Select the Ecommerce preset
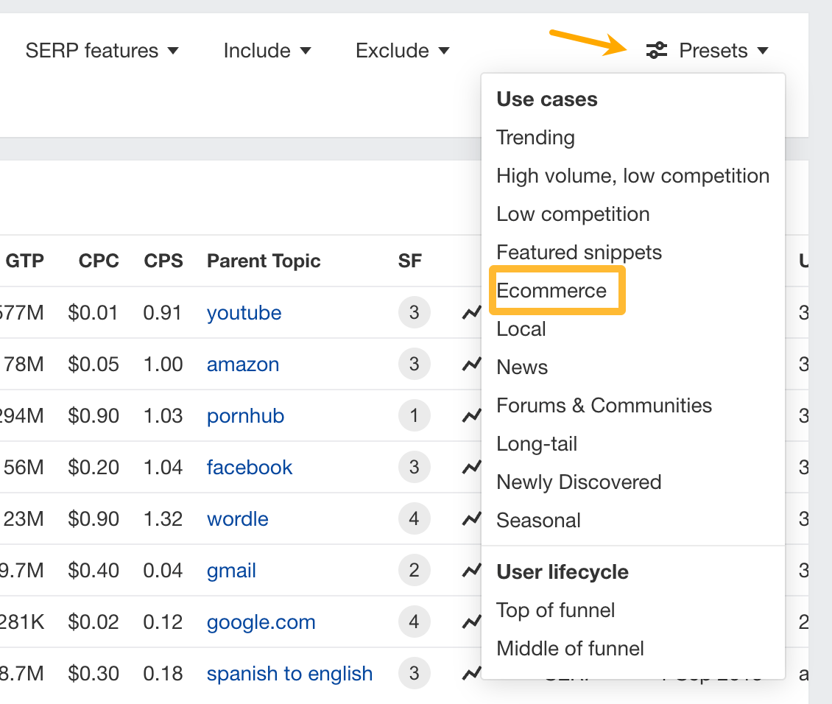 pos(551,291)
